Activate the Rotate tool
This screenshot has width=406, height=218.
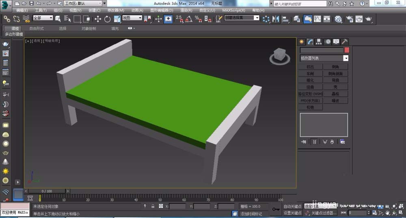[x=107, y=19]
